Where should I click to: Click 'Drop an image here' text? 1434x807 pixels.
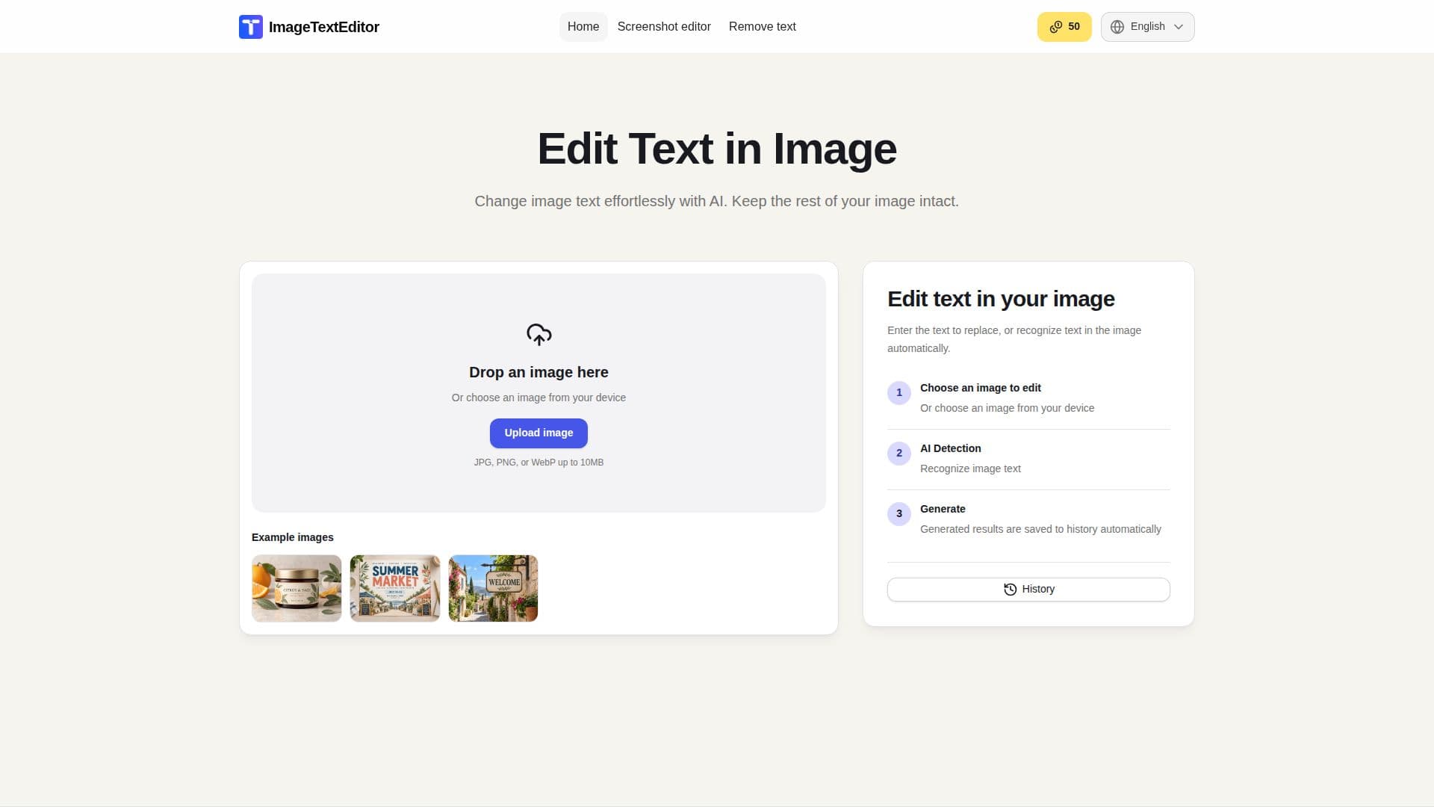click(x=538, y=372)
